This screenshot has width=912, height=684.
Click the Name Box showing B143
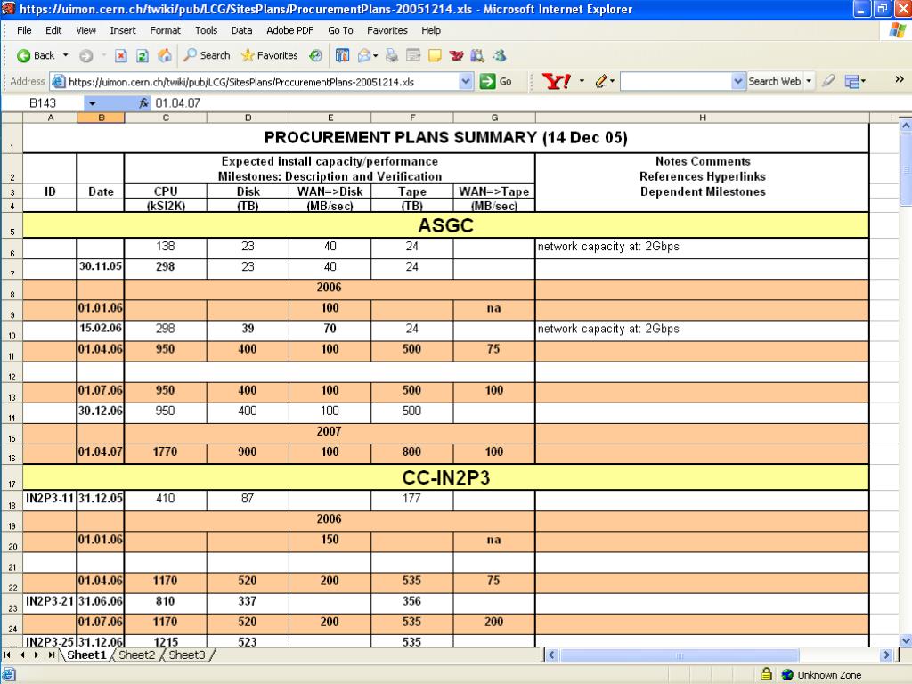(x=43, y=103)
